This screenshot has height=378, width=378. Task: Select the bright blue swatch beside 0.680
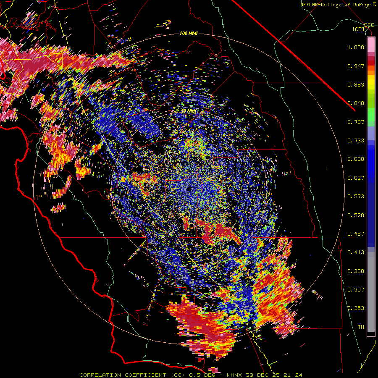pos(371,162)
